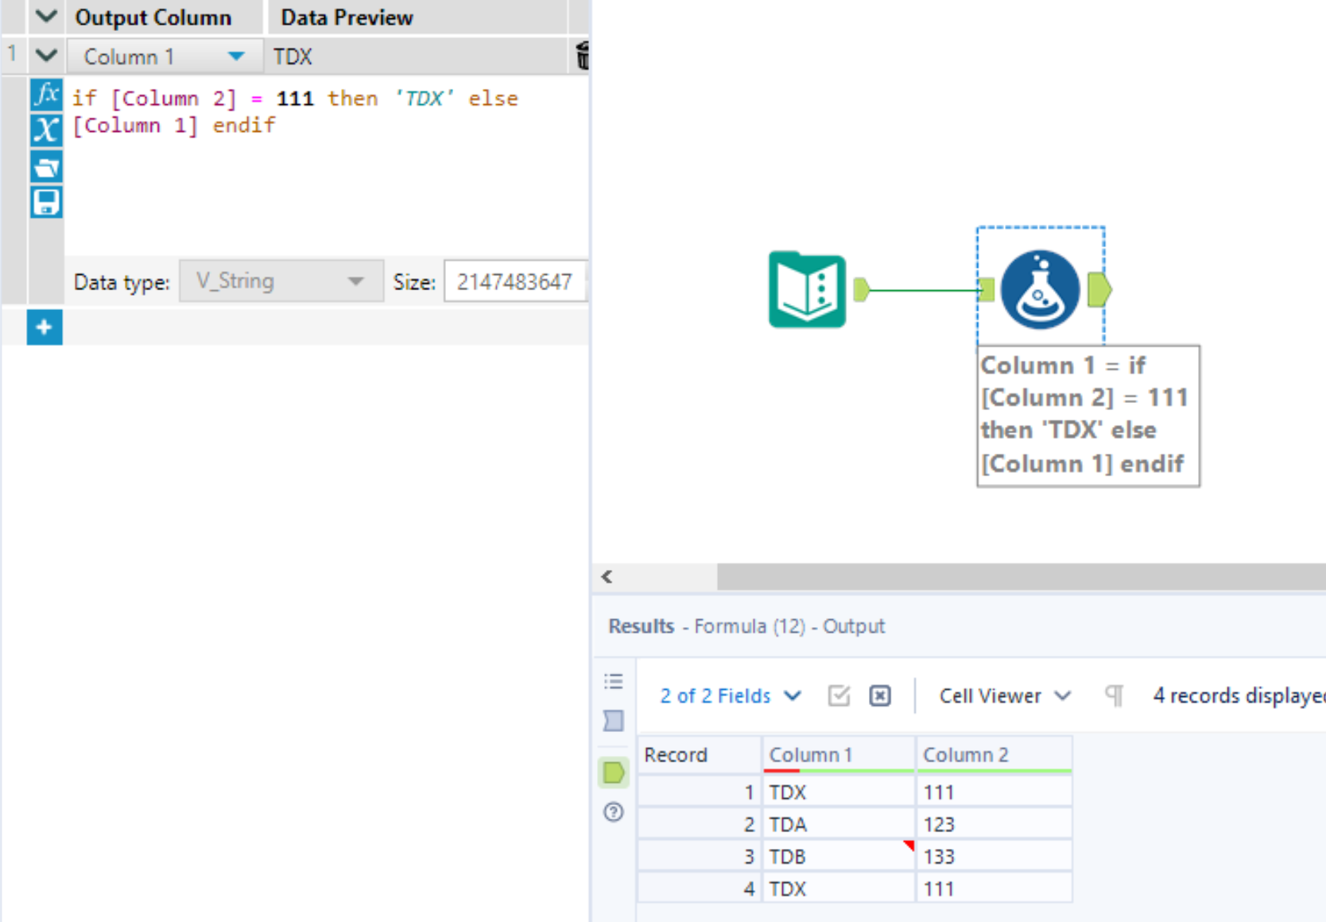This screenshot has width=1326, height=922.
Task: Click the Record header in results
Action: [x=700, y=755]
